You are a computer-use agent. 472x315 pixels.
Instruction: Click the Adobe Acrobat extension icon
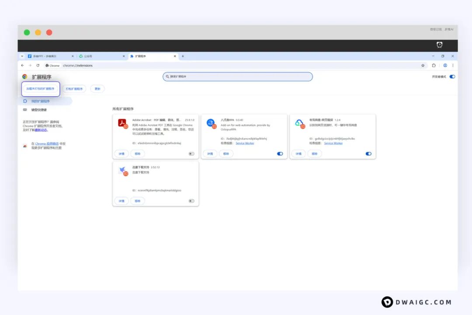coord(122,123)
